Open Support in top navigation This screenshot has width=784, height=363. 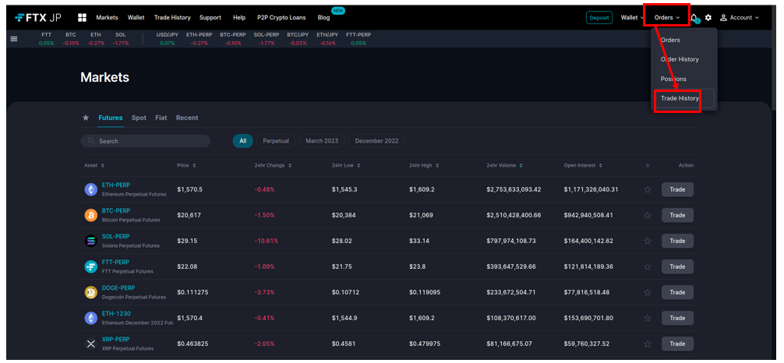pos(210,17)
